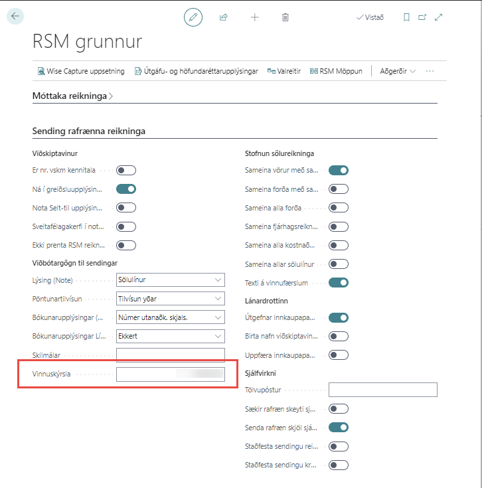
Task: Click the Tölvupóstur input field
Action: 383,390
